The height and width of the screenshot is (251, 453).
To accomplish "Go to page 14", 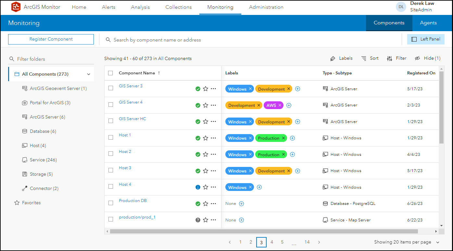I will click(307, 242).
